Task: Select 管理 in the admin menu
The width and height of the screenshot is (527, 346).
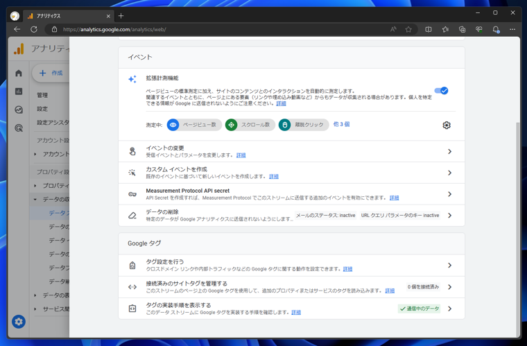Action: 42,95
